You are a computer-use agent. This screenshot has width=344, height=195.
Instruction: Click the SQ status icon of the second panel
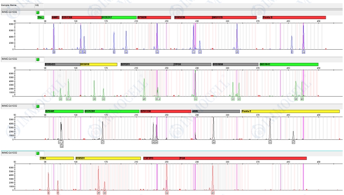(x=38, y=60)
